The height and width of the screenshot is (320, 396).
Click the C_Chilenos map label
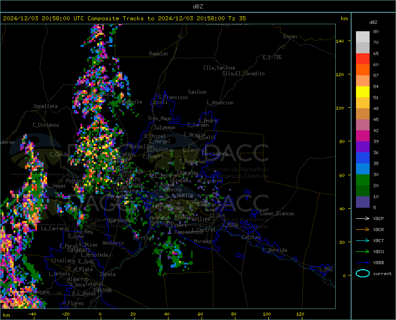point(46,125)
